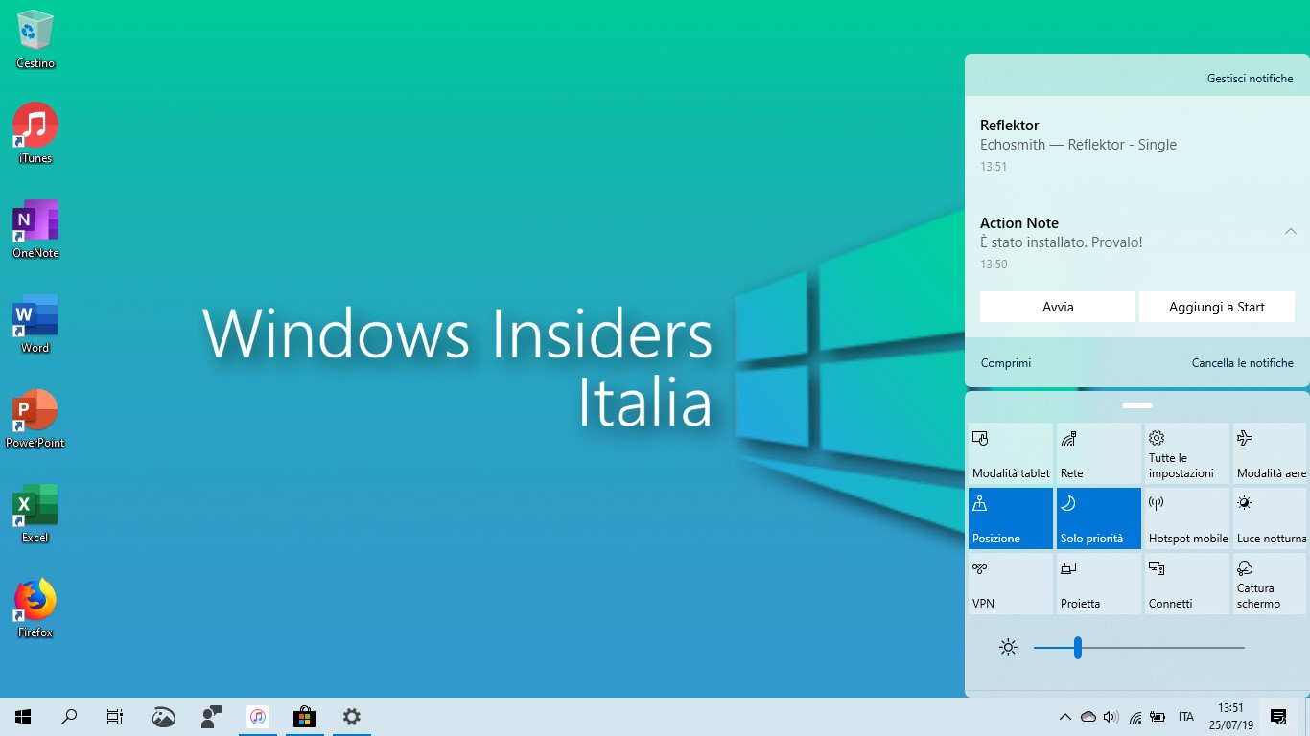
Task: Set brightness using the slider
Action: tap(1139, 648)
